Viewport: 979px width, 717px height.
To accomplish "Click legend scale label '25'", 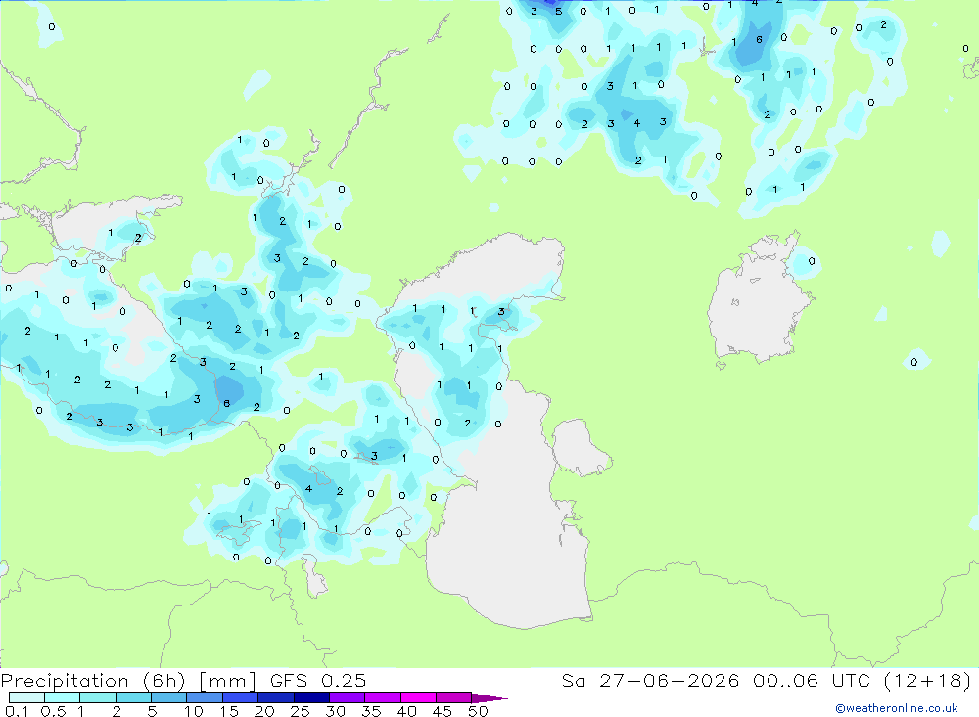I will [300, 711].
